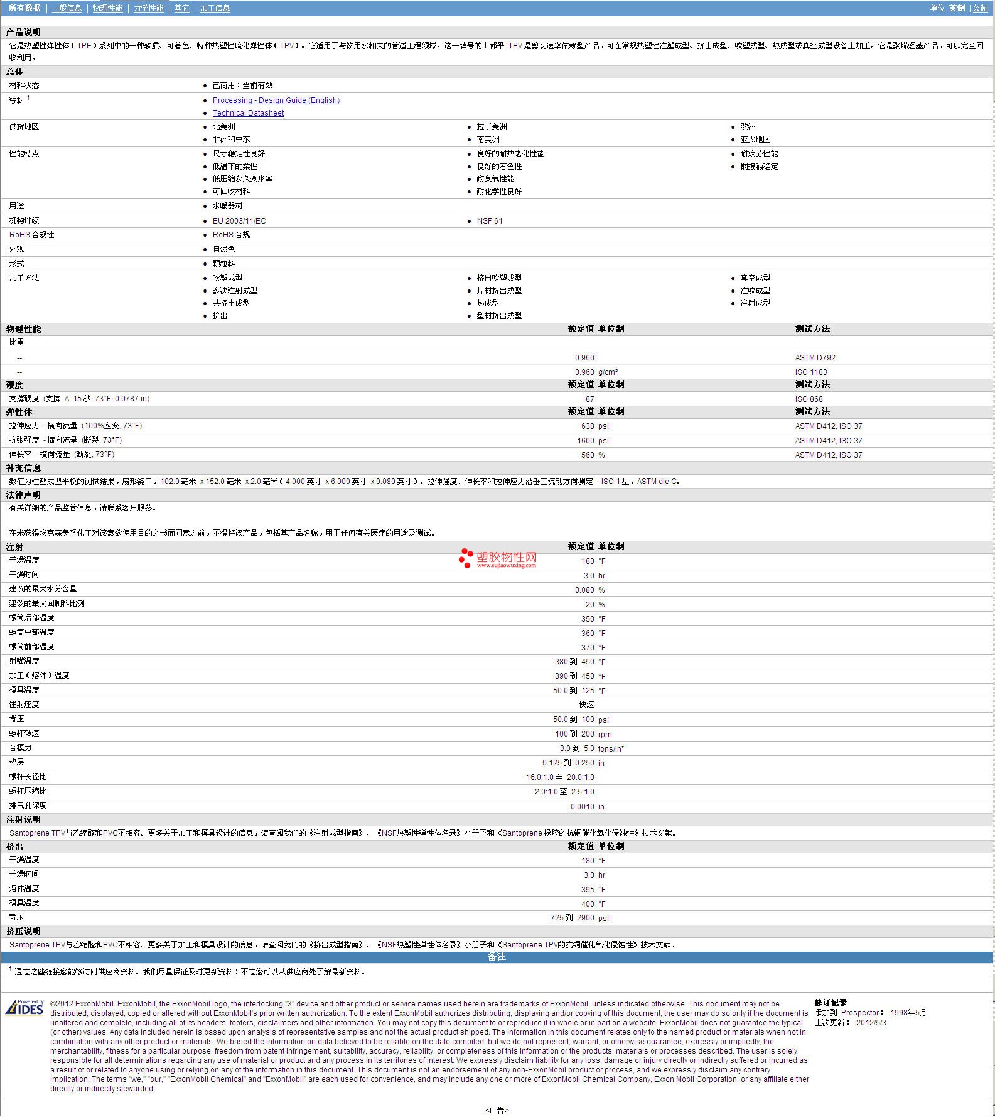This screenshot has height=1117, width=995.
Task: Select 英制 units
Action: [957, 8]
